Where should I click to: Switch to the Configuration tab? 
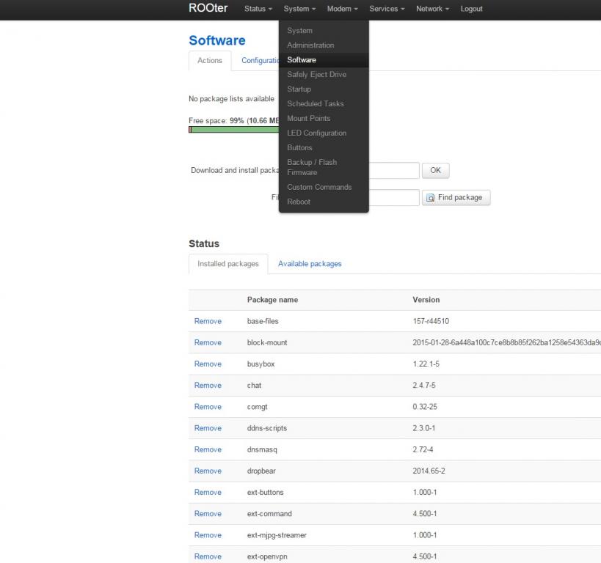pos(260,61)
